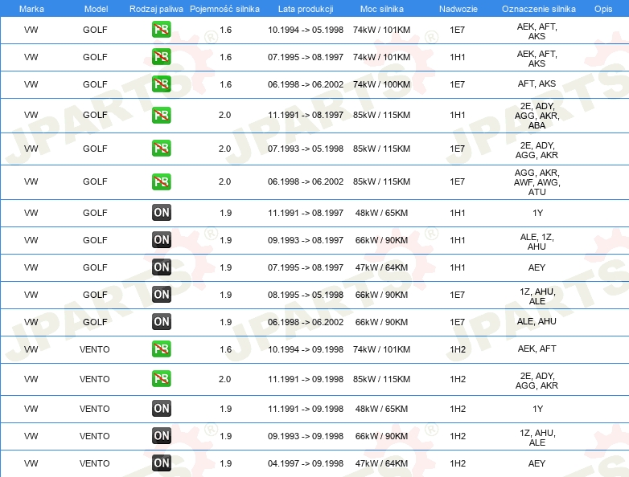Click 1Y engine code in Golf row
The width and height of the screenshot is (629, 477).
coord(537,213)
